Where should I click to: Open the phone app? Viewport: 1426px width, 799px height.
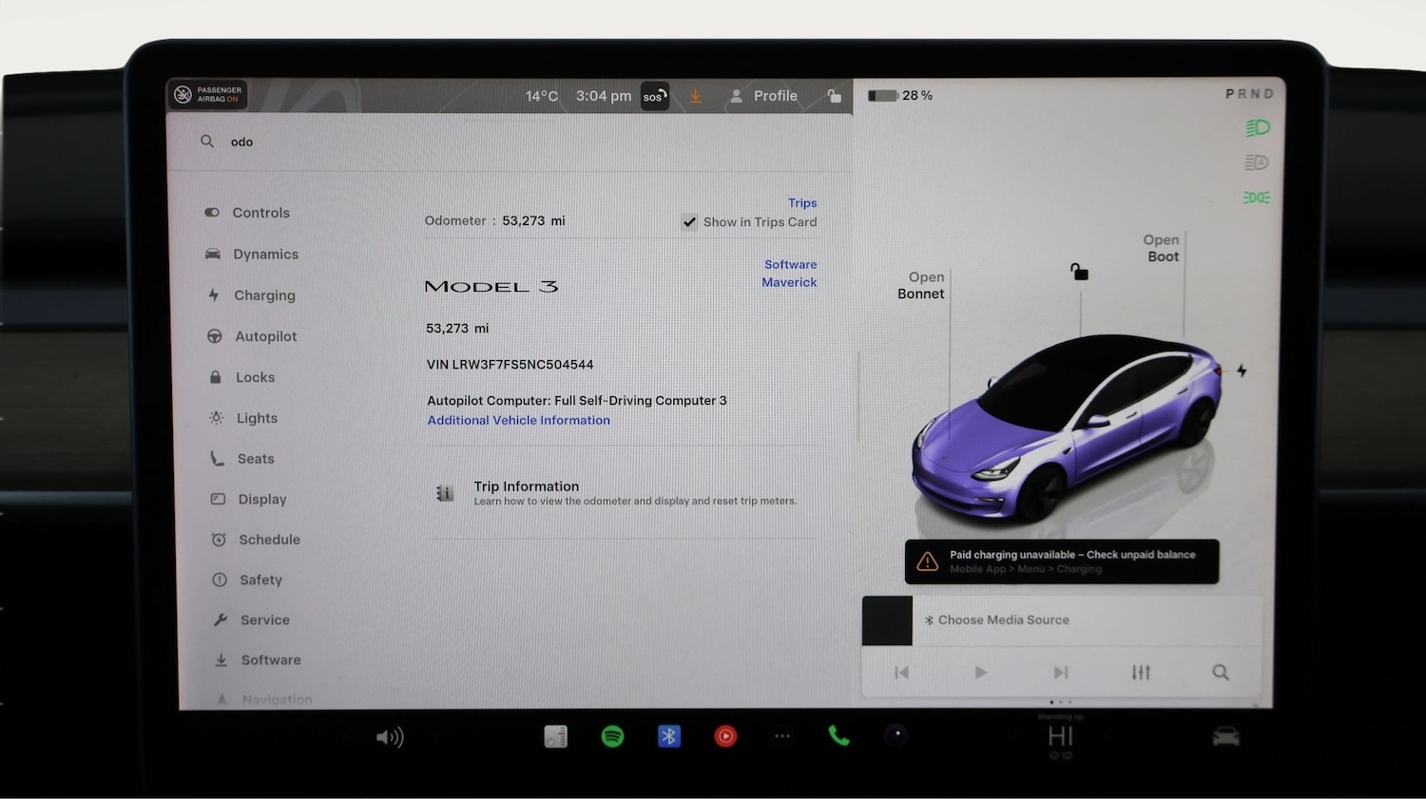click(x=838, y=736)
